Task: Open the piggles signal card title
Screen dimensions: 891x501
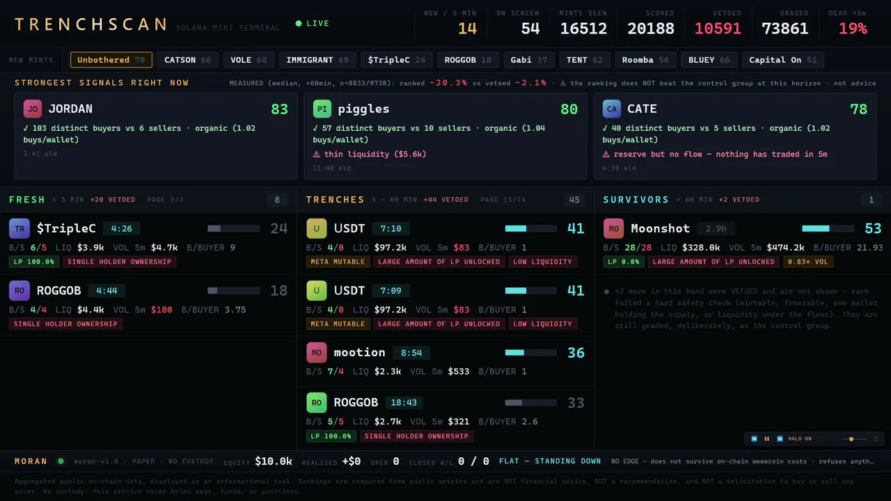Action: point(363,109)
